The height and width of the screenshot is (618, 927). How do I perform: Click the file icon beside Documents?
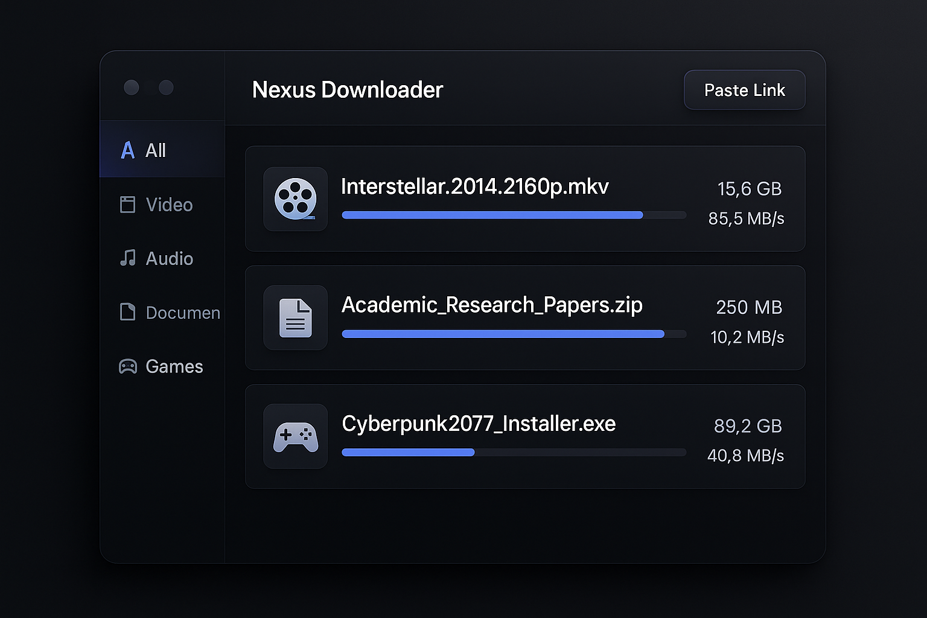point(127,312)
